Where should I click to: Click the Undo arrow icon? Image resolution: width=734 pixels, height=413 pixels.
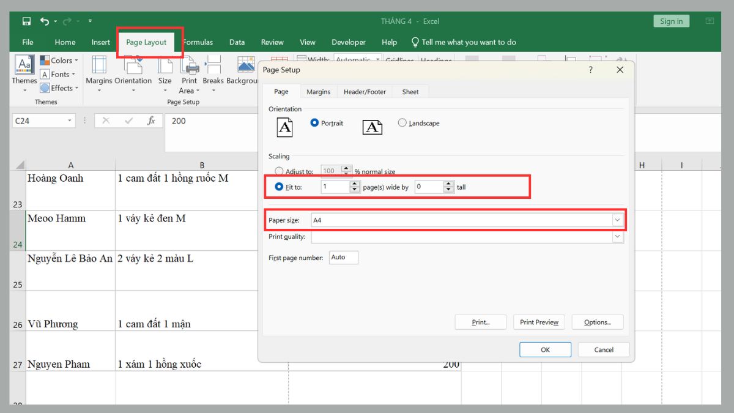[x=45, y=21]
